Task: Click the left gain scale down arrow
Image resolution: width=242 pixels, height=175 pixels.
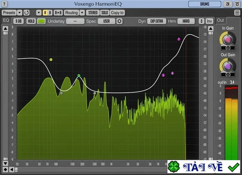Action: click(x=5, y=163)
